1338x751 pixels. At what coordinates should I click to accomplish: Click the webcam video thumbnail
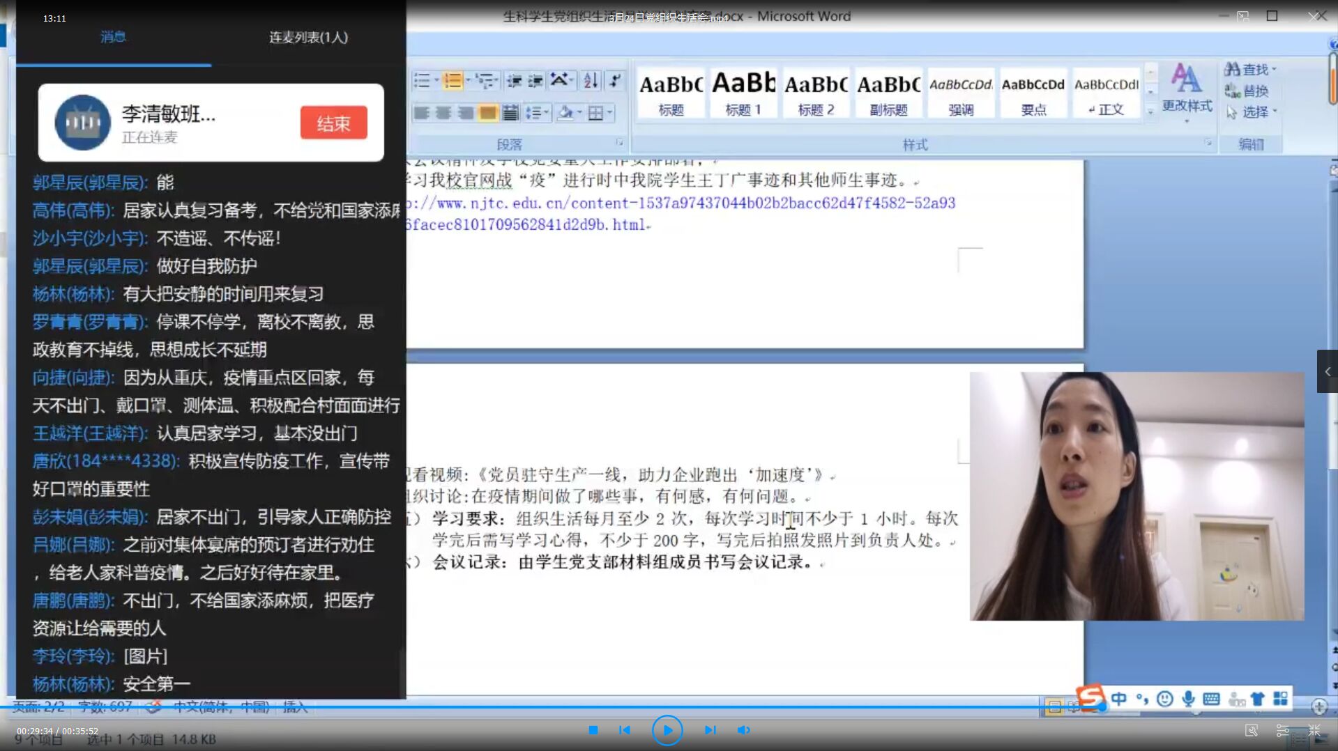pos(1136,496)
